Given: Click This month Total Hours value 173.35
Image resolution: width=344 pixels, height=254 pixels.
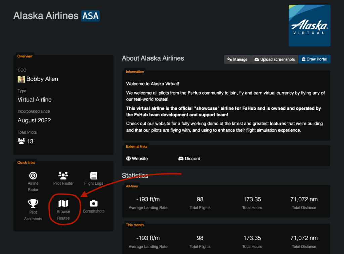Looking at the screenshot, I should click(252, 238).
